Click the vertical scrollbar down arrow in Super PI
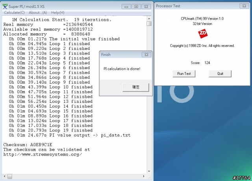The width and height of the screenshot is (252, 181). pos(149,172)
